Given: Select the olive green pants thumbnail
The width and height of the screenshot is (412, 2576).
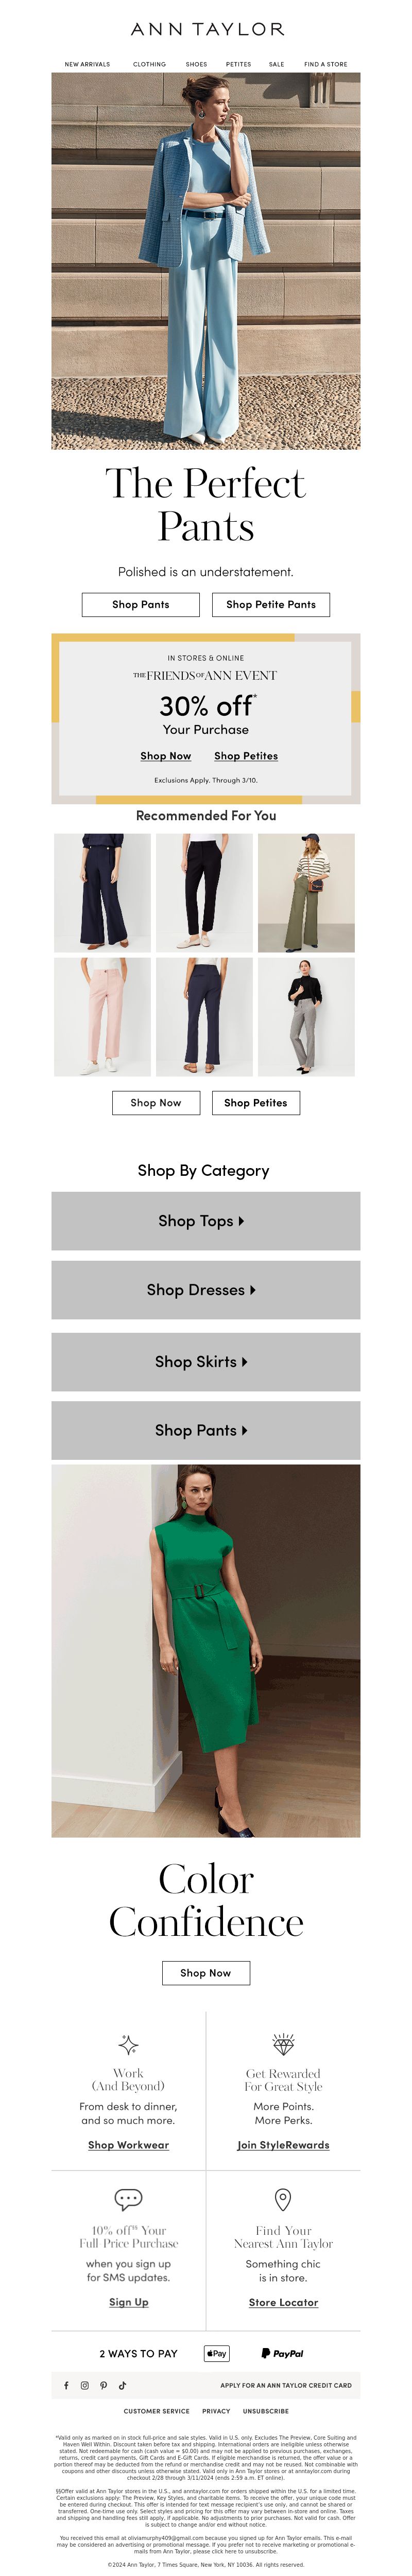Looking at the screenshot, I should tap(306, 893).
